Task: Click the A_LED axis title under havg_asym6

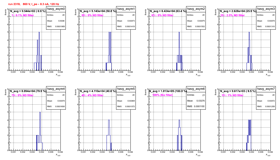Action: [198, 155]
